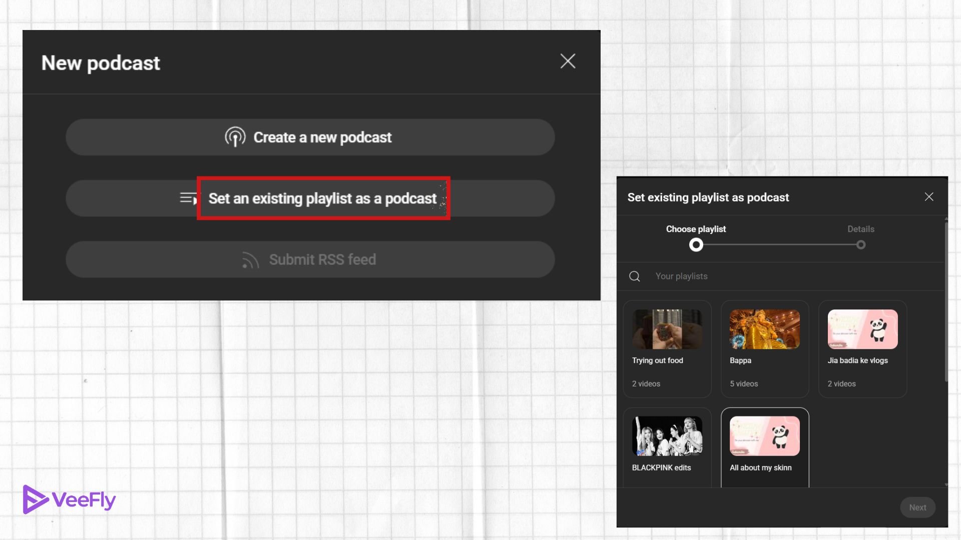
Task: Select the Bappa playlist thumbnail
Action: click(x=764, y=329)
